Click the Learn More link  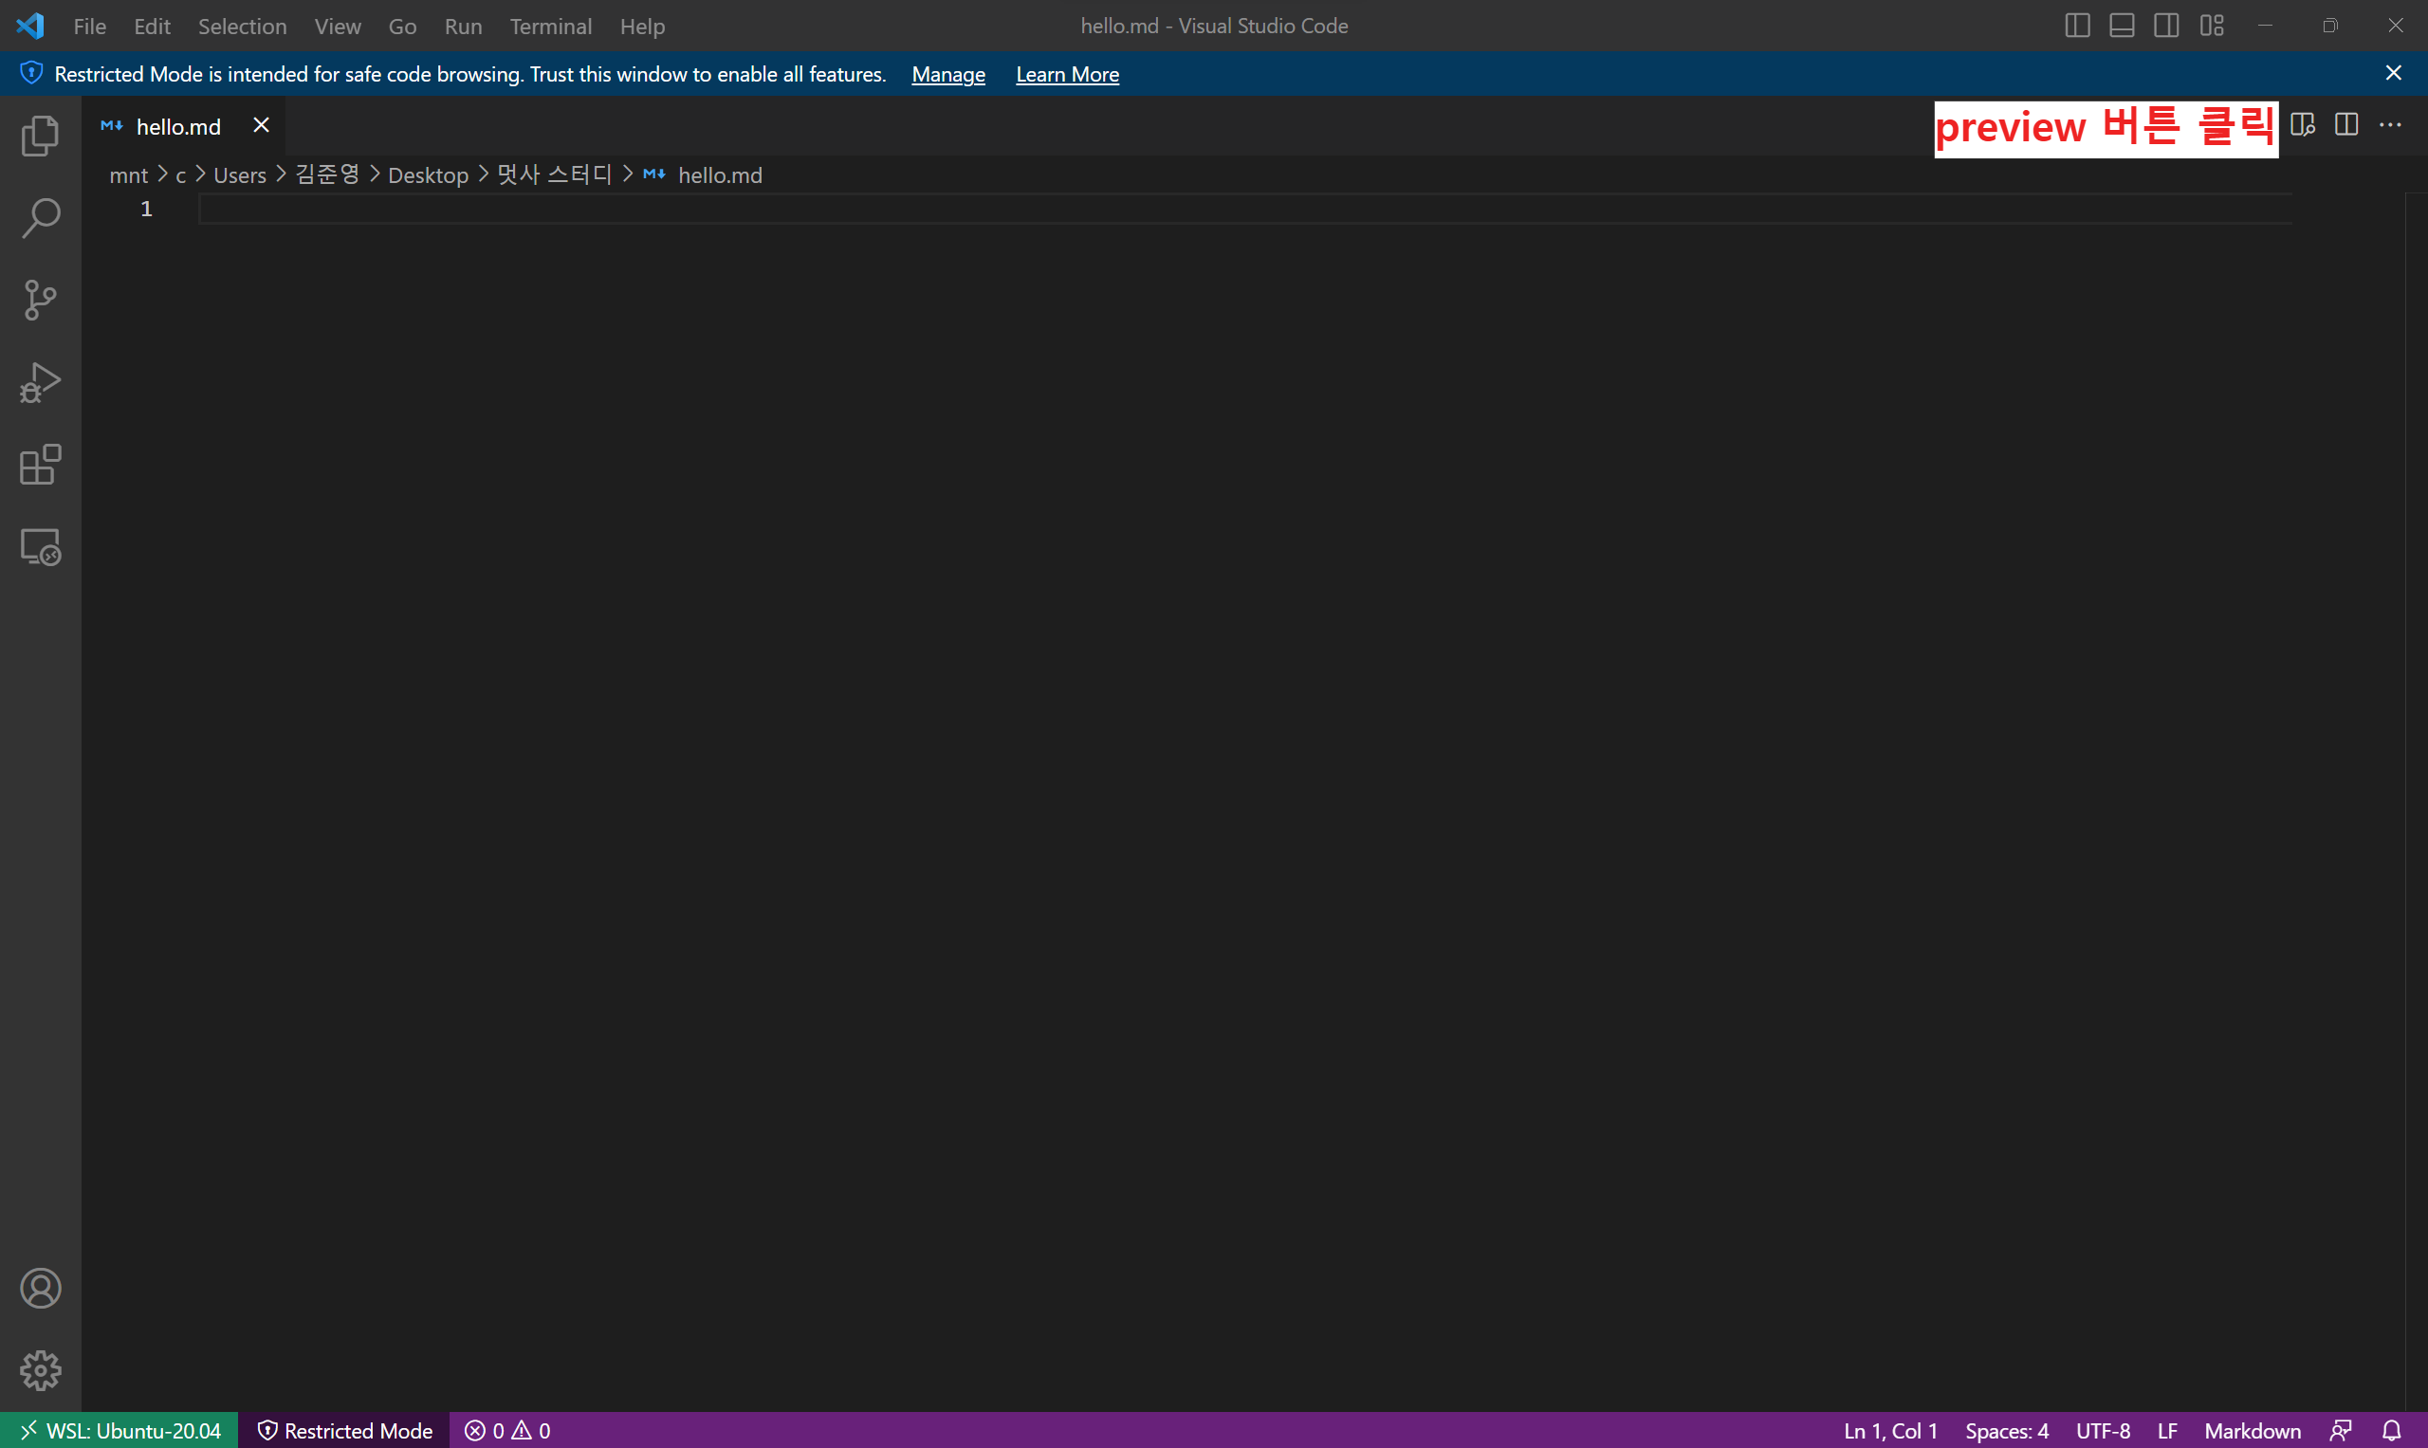pos(1067,74)
